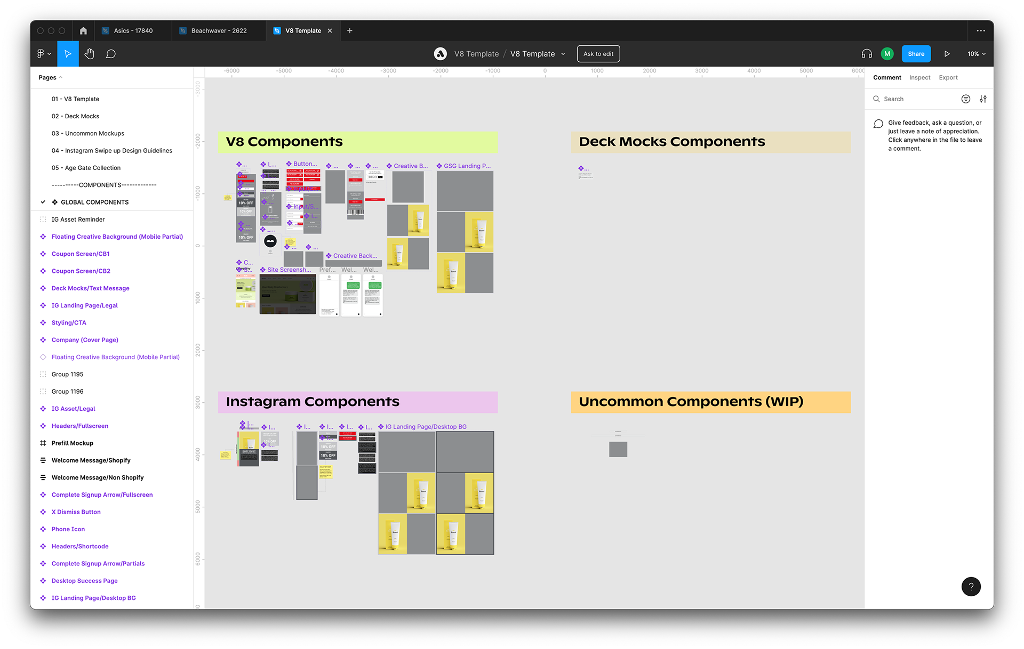Image resolution: width=1024 pixels, height=649 pixels.
Task: Go to Figma home icon
Action: (x=83, y=31)
